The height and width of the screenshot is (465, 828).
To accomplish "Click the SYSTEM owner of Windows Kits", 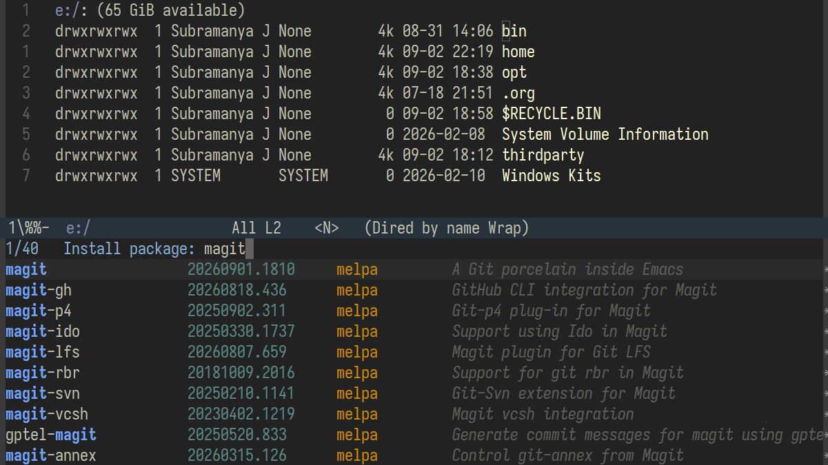I will (196, 176).
